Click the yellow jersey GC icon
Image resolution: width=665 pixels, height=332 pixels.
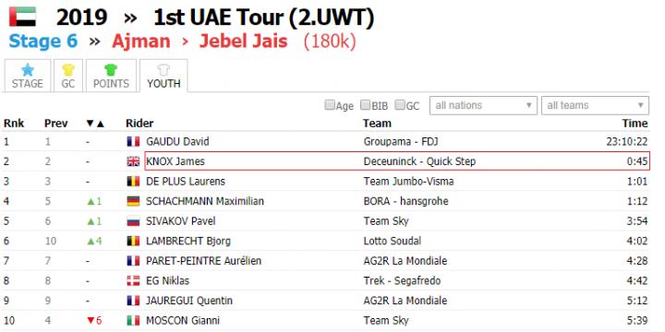click(68, 70)
